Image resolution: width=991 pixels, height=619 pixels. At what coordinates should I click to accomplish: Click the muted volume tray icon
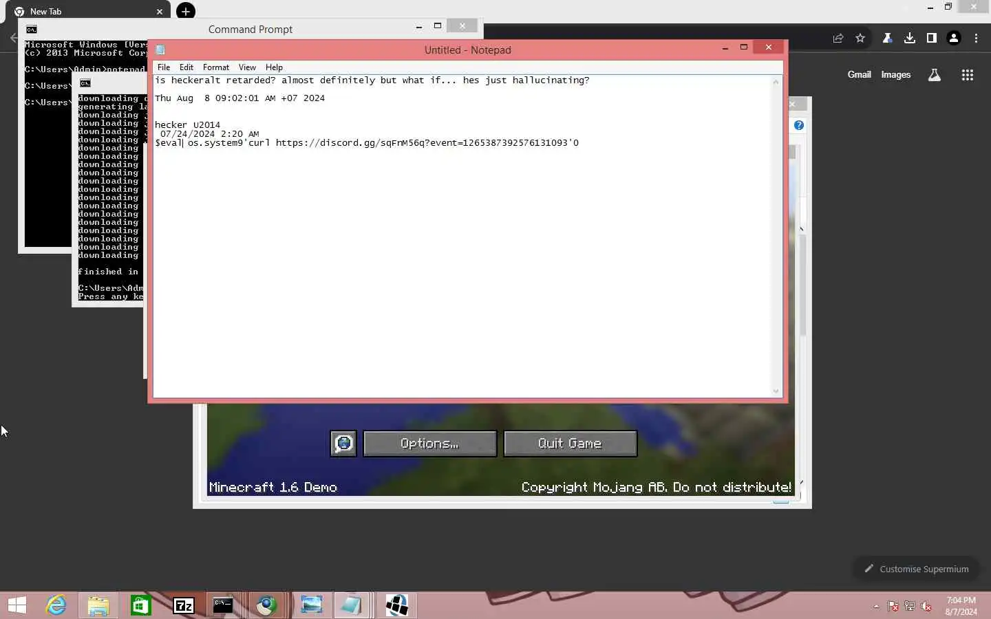point(926,606)
